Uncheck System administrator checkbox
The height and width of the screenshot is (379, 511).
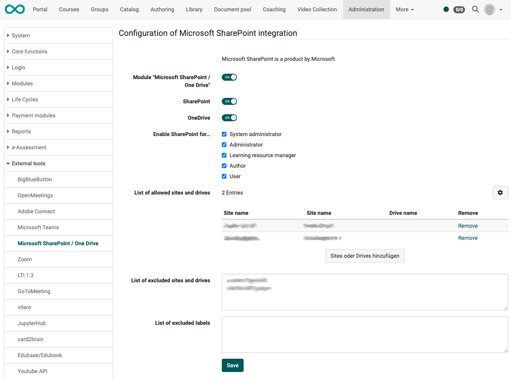pos(224,134)
